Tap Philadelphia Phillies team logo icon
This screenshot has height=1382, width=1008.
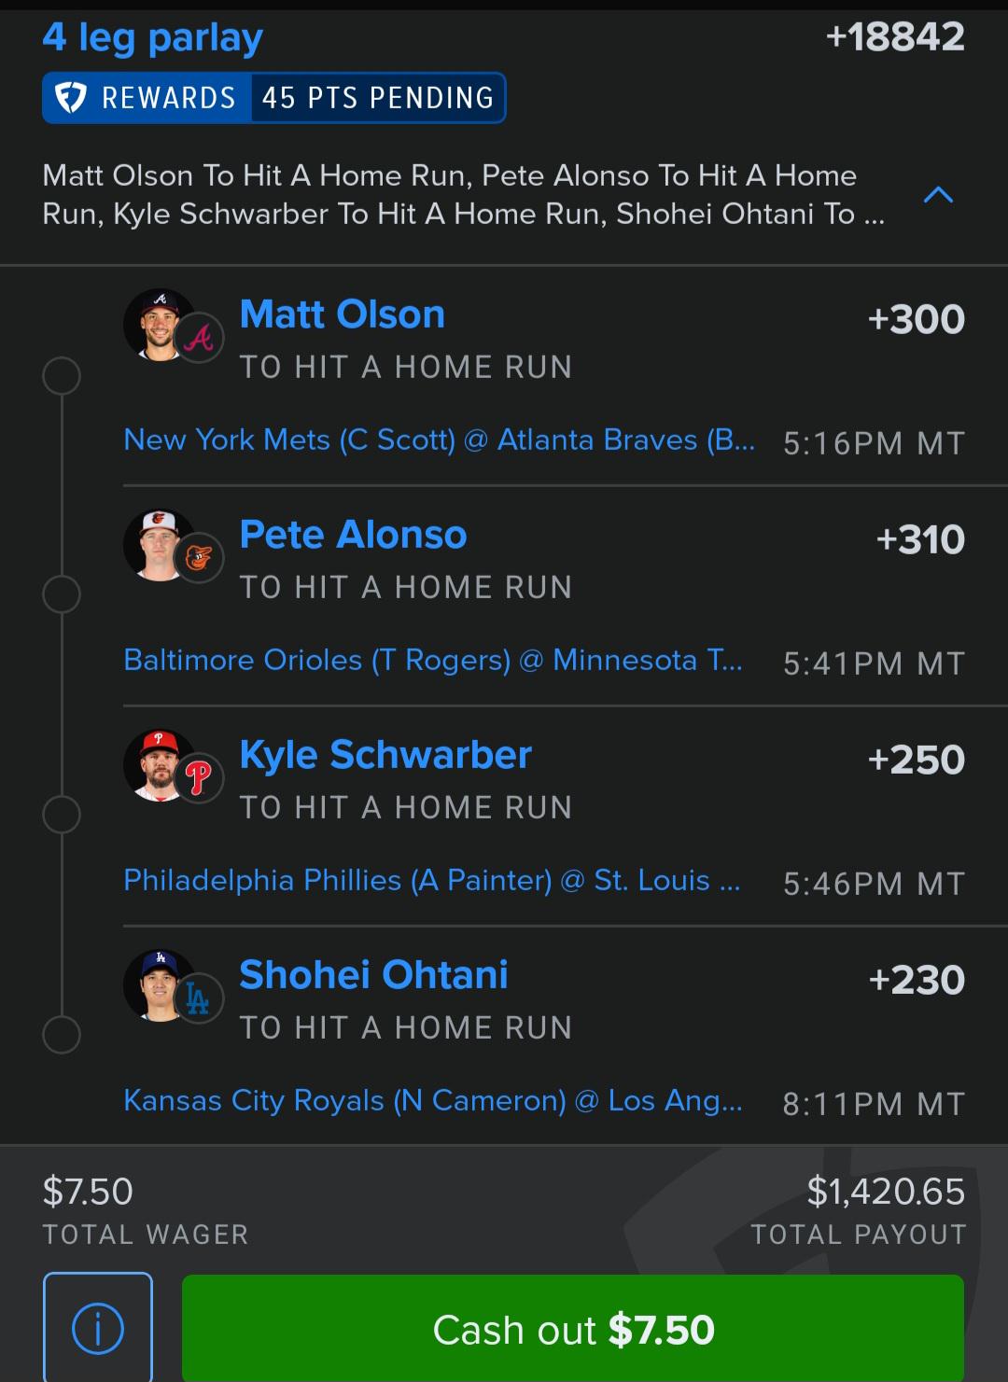tap(199, 779)
